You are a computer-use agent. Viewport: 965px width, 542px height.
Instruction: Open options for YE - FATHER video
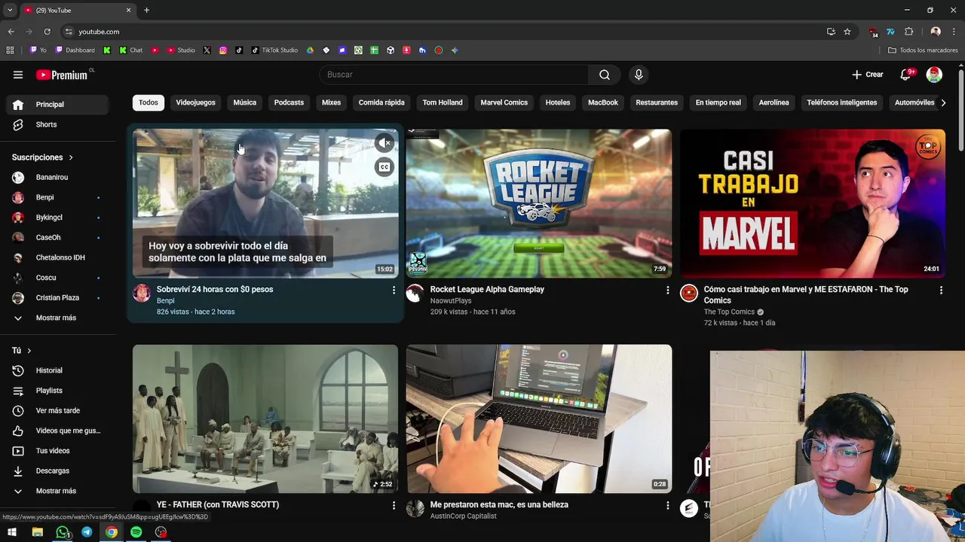[x=394, y=505]
